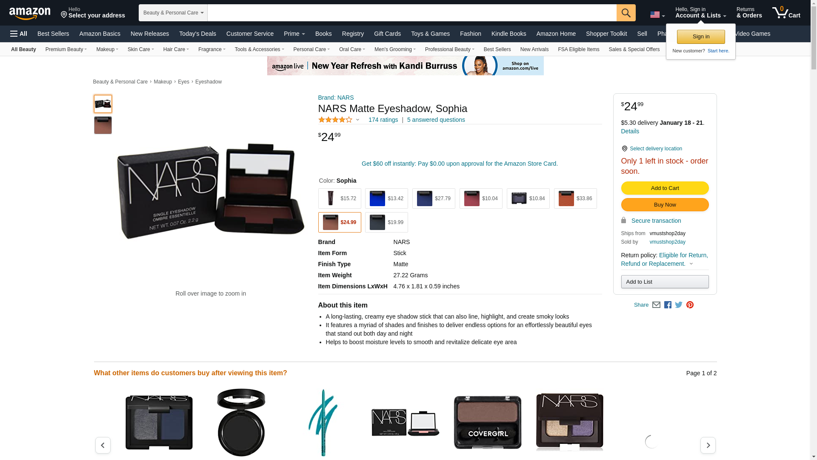Pick the $10.04 burgundy shade option
817x460 pixels.
point(481,198)
